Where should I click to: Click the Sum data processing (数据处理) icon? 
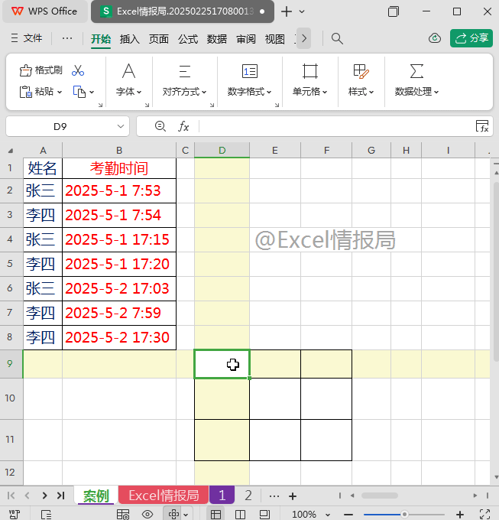pos(416,72)
